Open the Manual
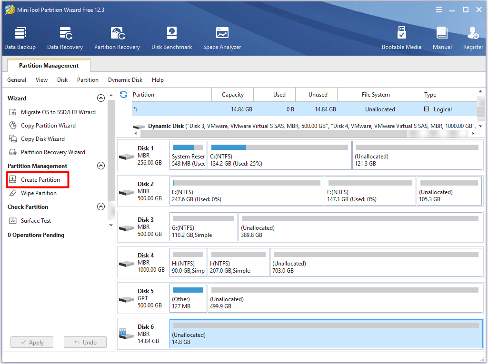 pyautogui.click(x=442, y=38)
